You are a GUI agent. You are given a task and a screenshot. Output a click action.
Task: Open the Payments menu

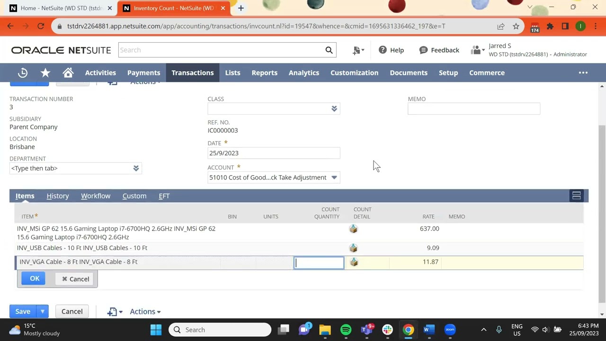143,73
